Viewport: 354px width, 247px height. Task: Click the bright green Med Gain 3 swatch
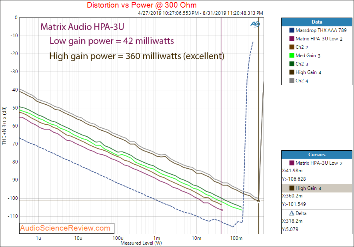click(x=292, y=56)
